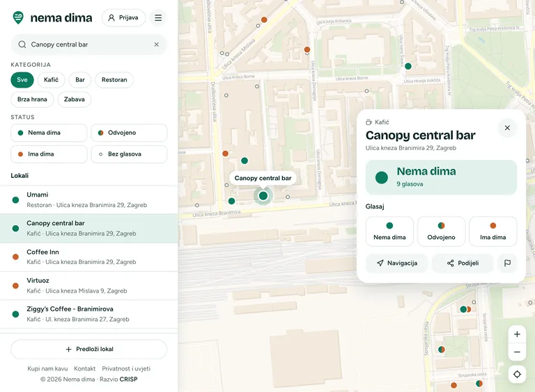This screenshot has width=535, height=392.
Task: Click Predloži lokal to suggest venue
Action: (88, 349)
